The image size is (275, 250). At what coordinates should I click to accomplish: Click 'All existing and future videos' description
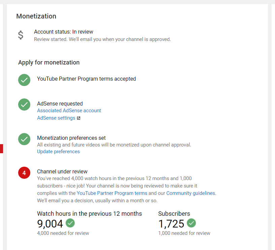(x=114, y=145)
